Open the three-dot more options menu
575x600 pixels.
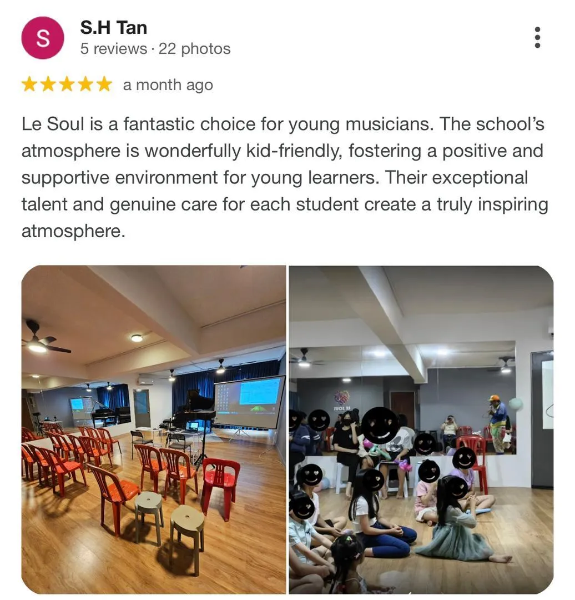pyautogui.click(x=537, y=38)
